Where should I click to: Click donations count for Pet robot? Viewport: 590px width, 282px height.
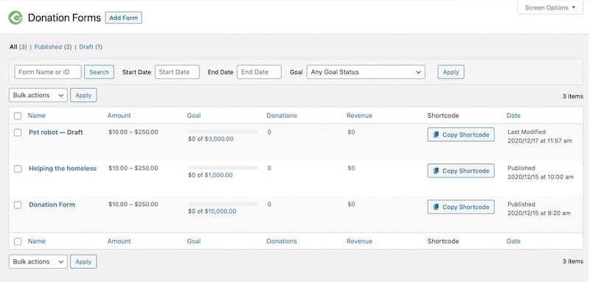tap(269, 133)
